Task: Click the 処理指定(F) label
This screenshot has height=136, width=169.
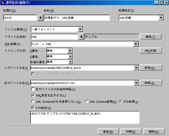Action: [x=126, y=11]
